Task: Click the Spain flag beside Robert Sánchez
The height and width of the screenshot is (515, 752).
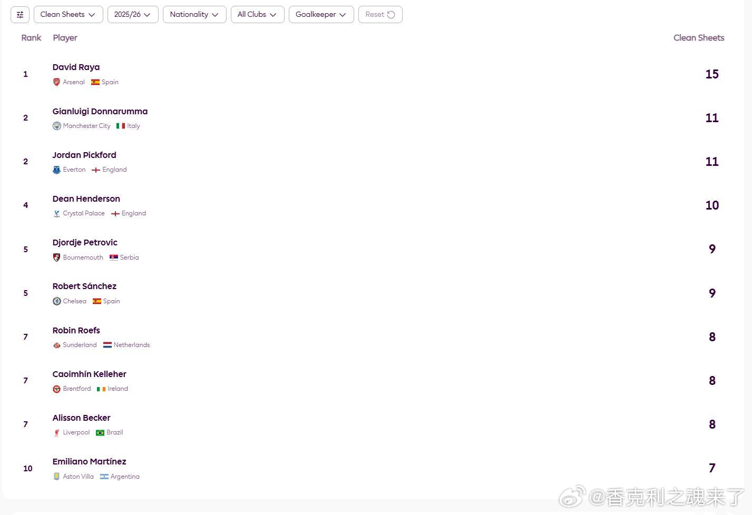Action: click(97, 301)
